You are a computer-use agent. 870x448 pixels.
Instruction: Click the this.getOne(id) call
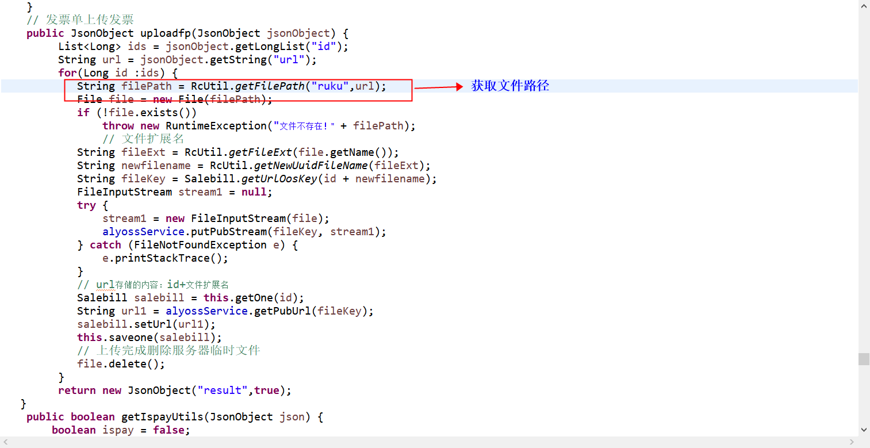click(251, 298)
